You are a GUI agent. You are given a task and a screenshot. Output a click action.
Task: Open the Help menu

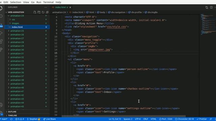(x=58, y=2)
